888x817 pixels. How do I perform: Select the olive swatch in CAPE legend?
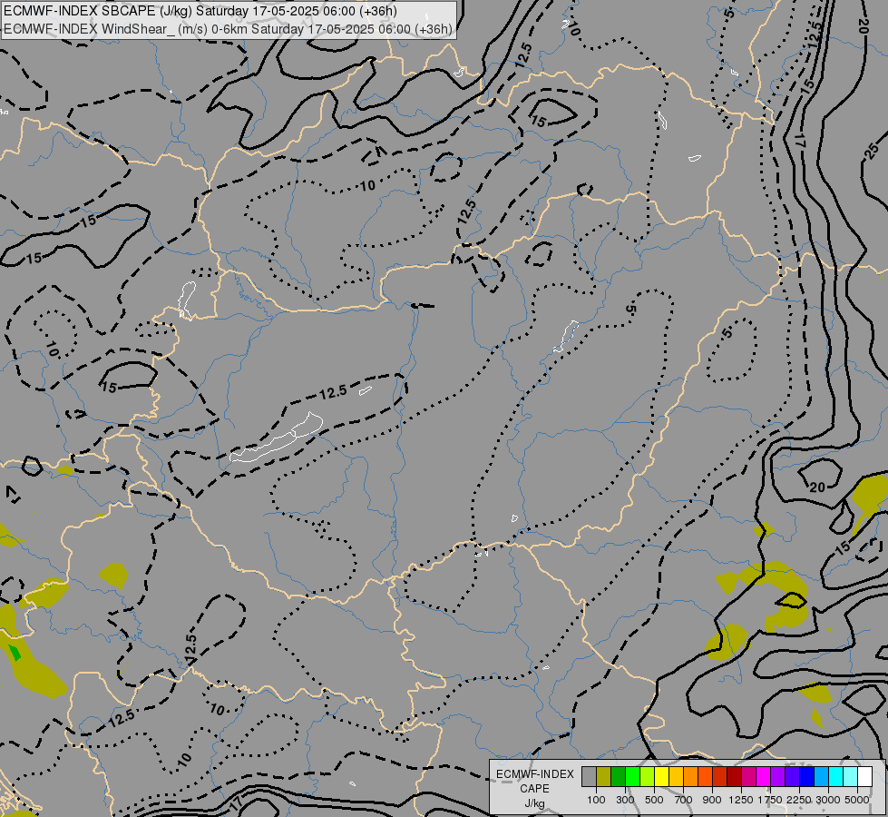coord(604,776)
